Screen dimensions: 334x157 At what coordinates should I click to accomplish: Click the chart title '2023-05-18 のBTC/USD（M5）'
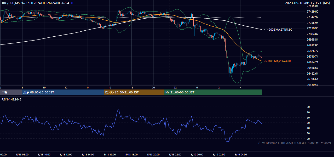pyautogui.click(x=308, y=3)
